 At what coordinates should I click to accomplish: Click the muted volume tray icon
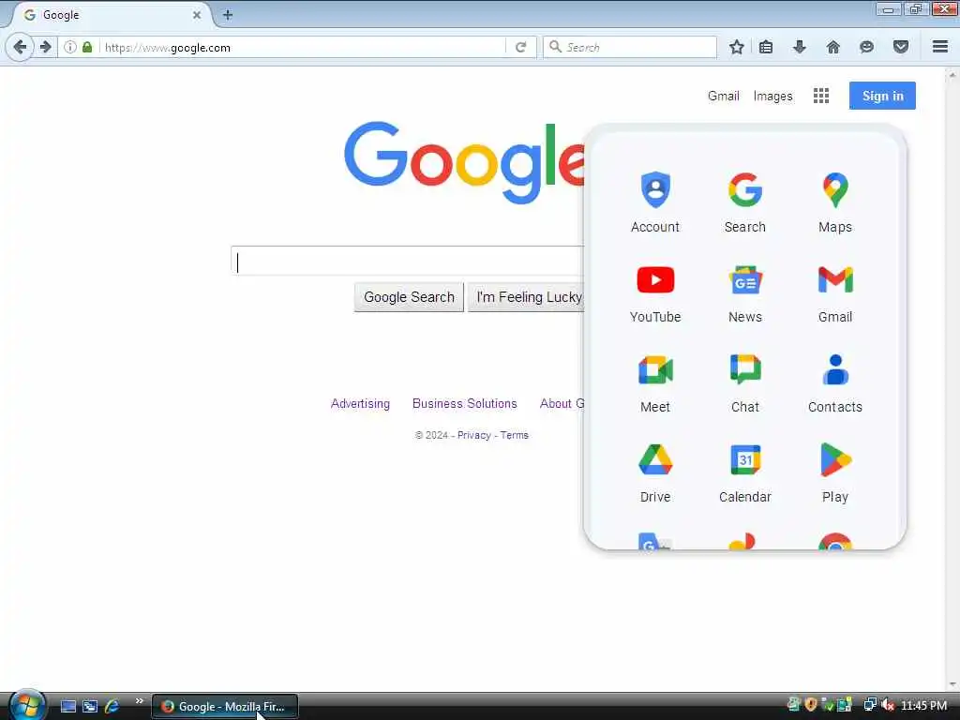[888, 705]
